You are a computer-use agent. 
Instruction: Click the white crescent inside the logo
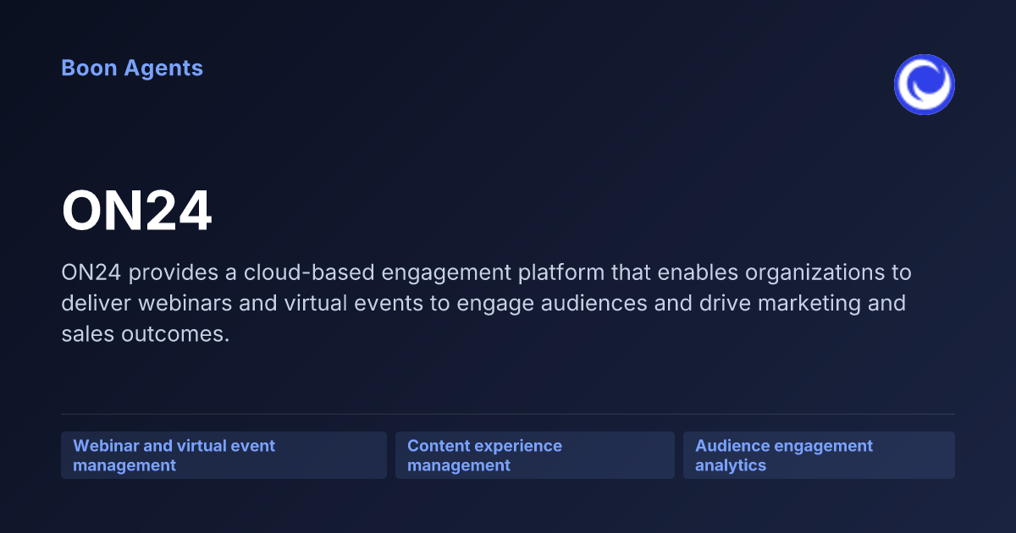pyautogui.click(x=926, y=84)
